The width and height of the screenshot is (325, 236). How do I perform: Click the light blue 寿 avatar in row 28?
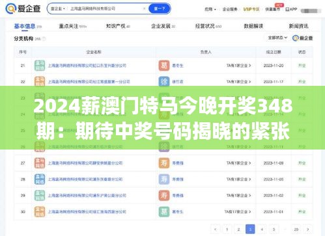pos(164,179)
